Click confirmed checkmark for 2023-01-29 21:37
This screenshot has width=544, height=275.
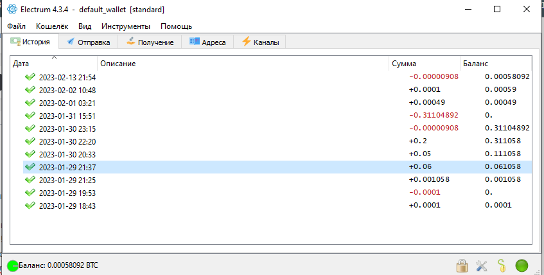[x=30, y=166]
